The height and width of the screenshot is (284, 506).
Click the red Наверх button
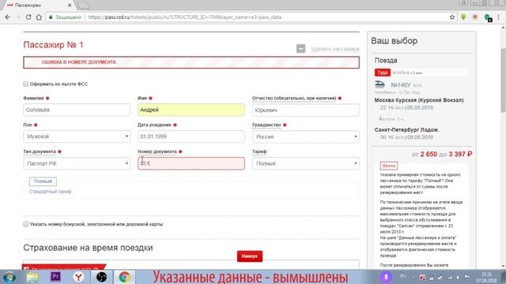[250, 256]
